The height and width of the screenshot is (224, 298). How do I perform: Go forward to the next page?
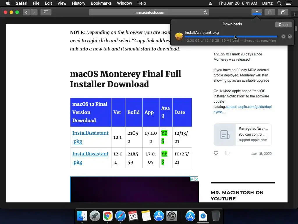click(x=34, y=12)
